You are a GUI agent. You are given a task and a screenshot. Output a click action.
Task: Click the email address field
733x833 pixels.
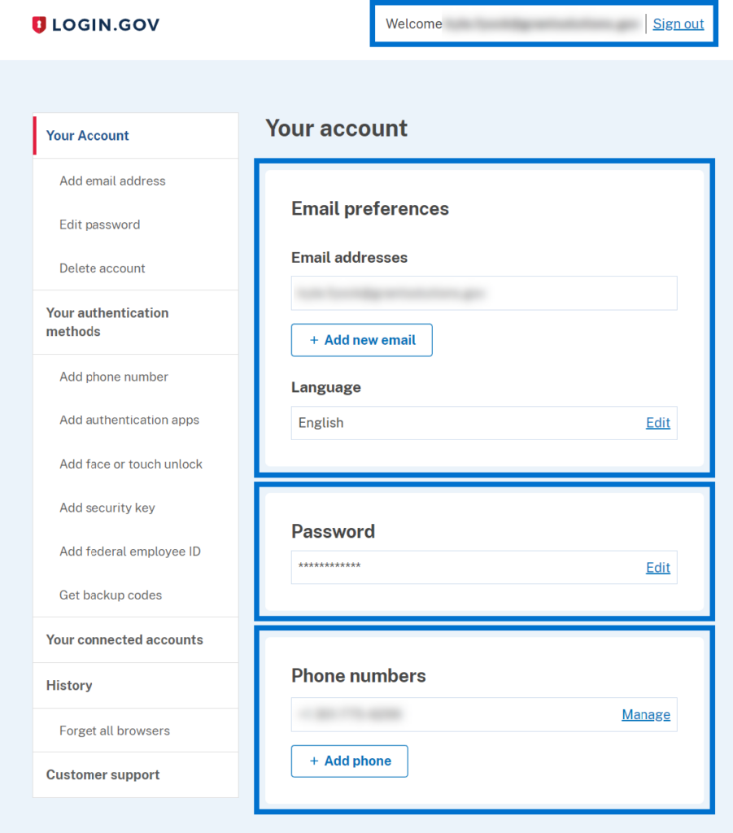point(484,293)
